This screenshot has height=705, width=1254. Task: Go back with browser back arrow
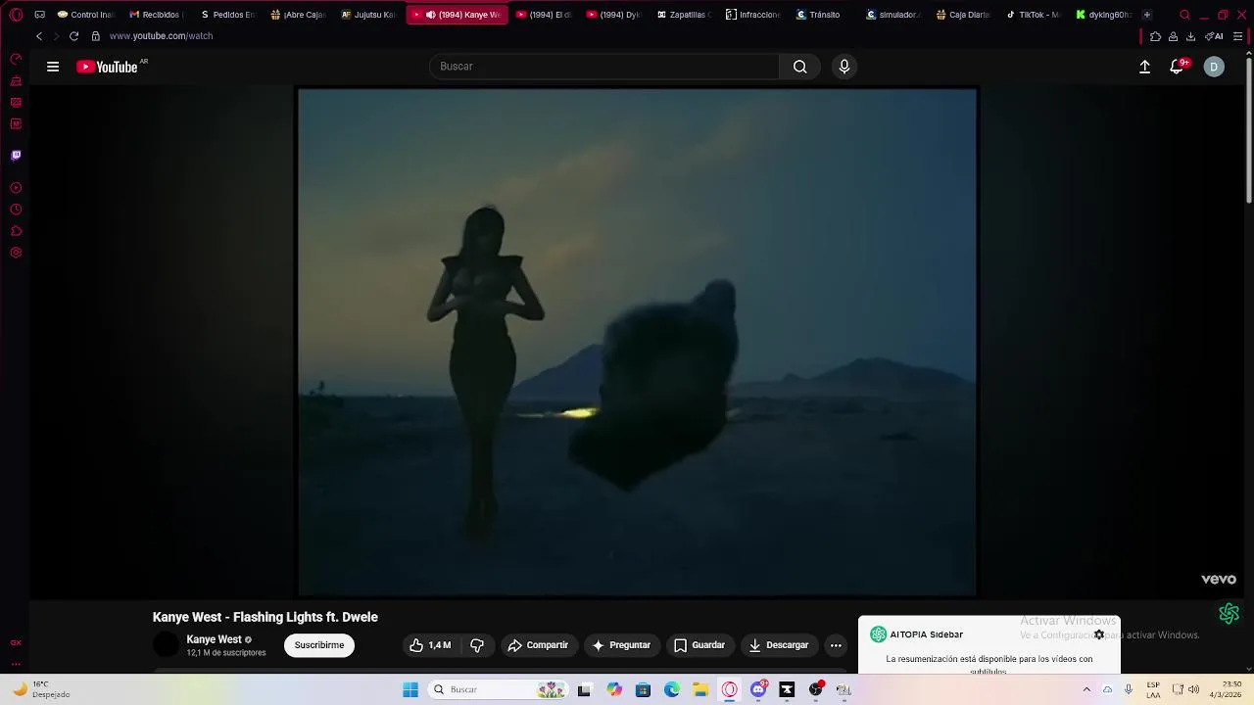coord(39,36)
